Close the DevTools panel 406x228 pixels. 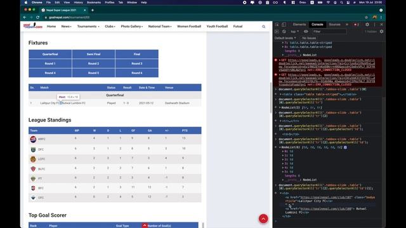pos(382,25)
